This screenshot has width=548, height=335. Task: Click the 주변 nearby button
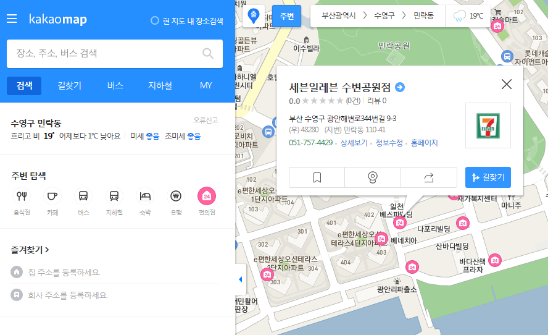point(286,16)
